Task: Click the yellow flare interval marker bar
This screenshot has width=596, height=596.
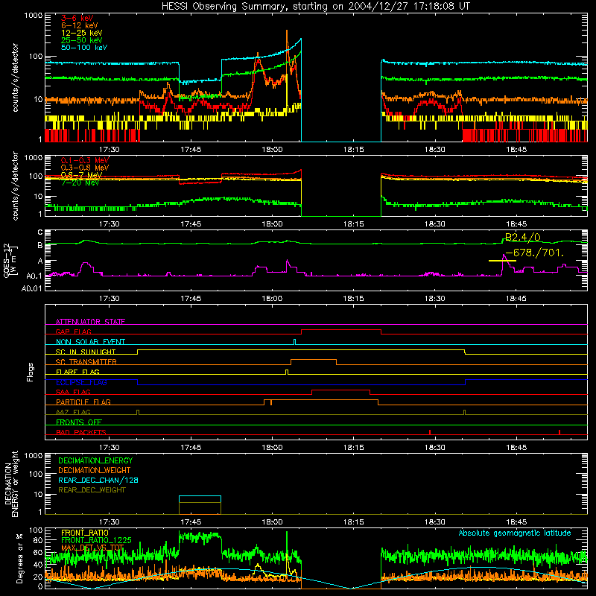Action: (502, 261)
